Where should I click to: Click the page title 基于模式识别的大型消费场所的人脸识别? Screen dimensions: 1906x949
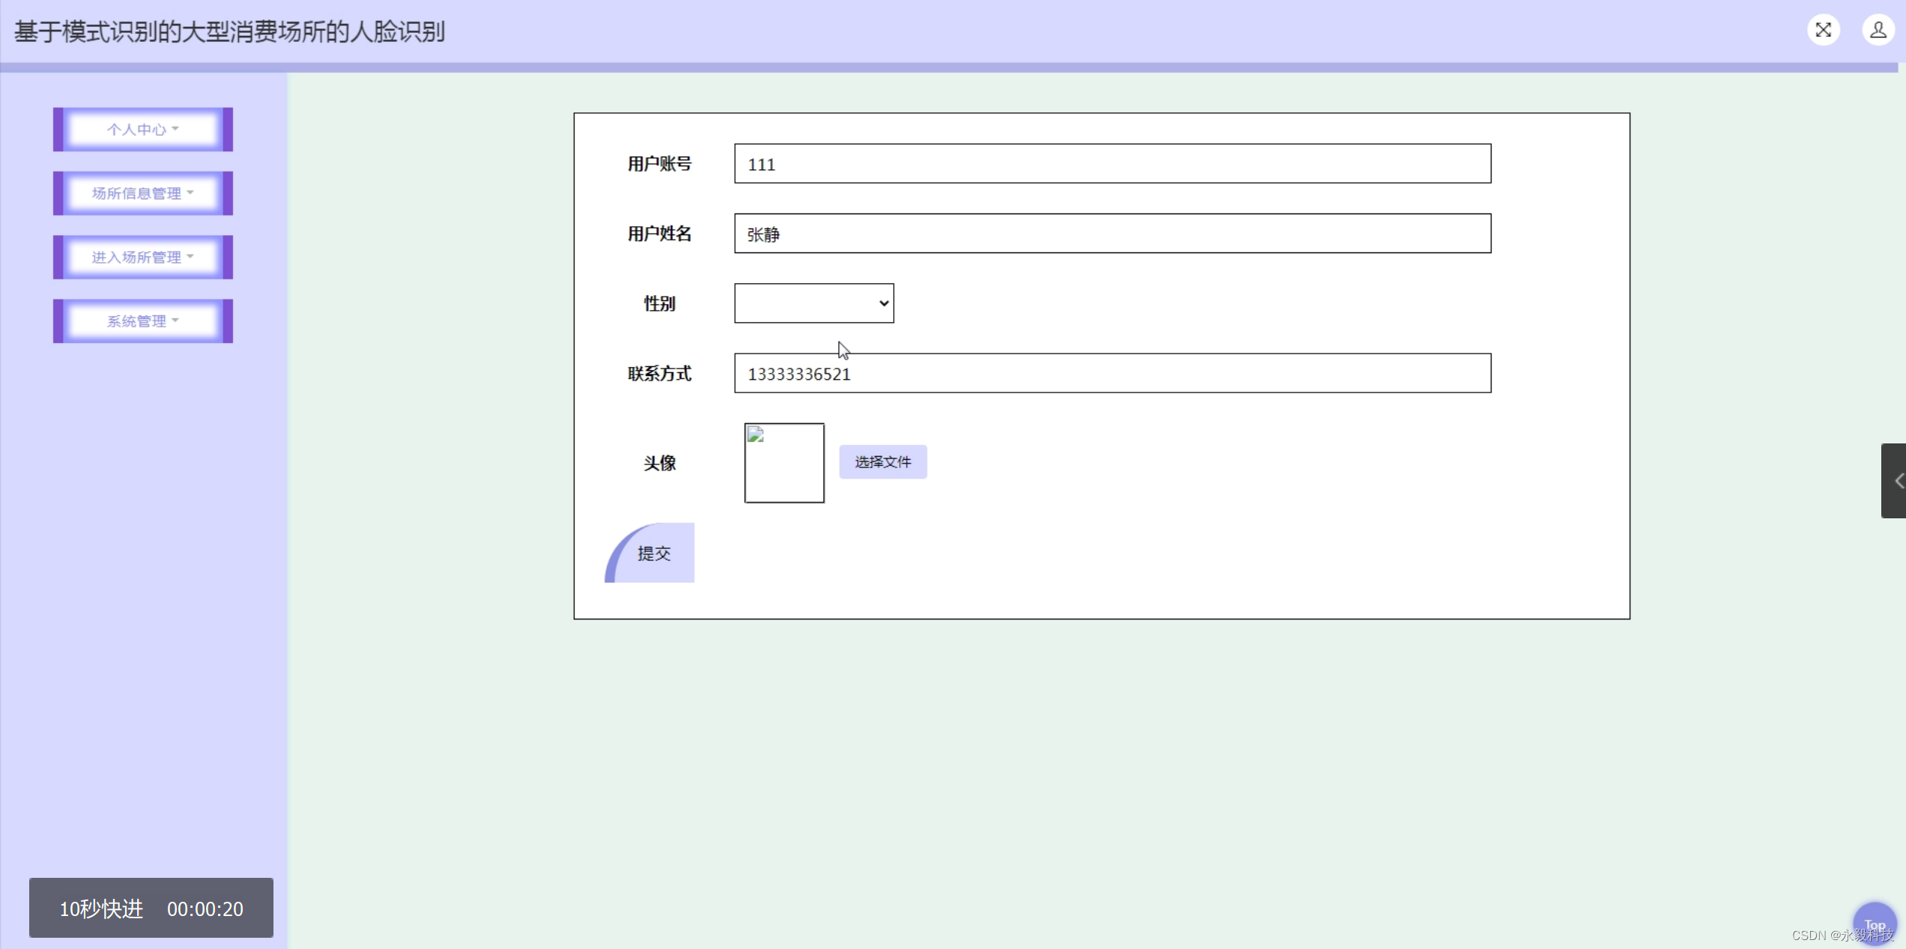[229, 31]
